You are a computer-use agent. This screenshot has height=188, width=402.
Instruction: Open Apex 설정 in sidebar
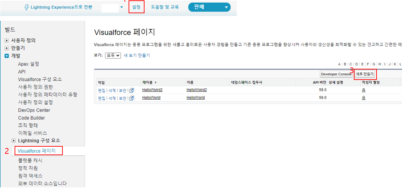[x=28, y=64]
